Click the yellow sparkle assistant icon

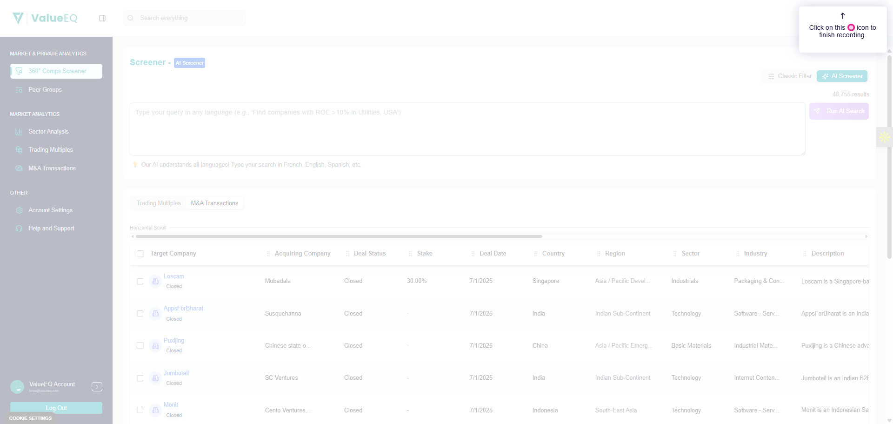[x=885, y=137]
